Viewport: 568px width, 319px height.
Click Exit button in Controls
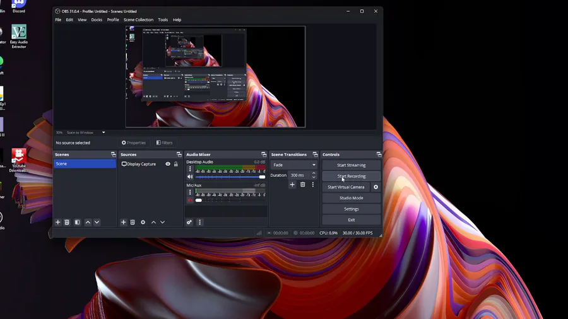point(352,220)
